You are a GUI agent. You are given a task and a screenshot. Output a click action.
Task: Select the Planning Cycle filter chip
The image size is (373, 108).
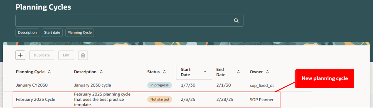click(80, 33)
